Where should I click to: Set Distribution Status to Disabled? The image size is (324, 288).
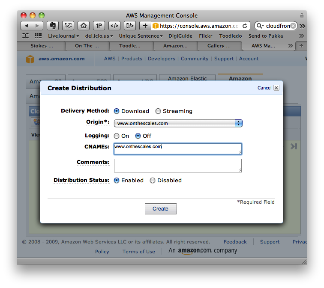click(153, 180)
